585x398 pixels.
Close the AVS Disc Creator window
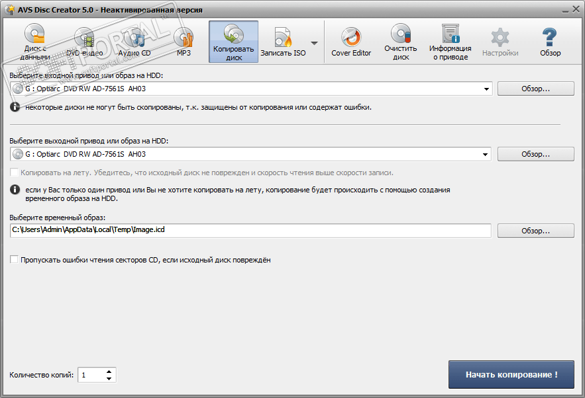[x=576, y=9]
